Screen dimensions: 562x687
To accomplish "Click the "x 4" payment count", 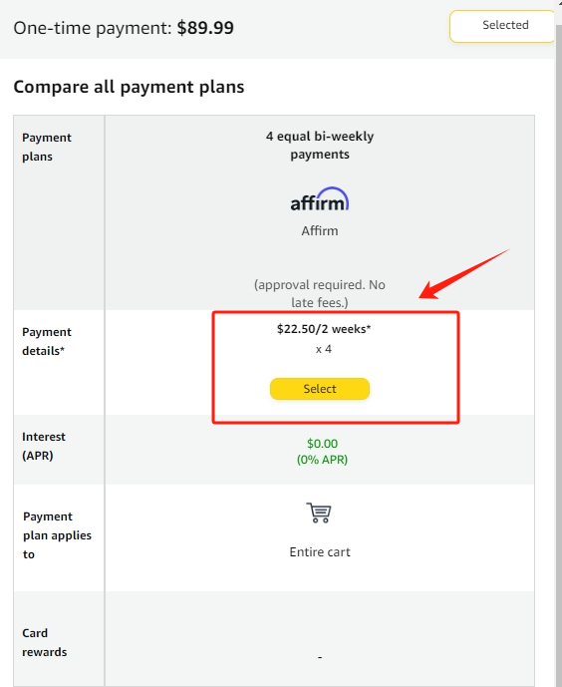I will pyautogui.click(x=324, y=349).
